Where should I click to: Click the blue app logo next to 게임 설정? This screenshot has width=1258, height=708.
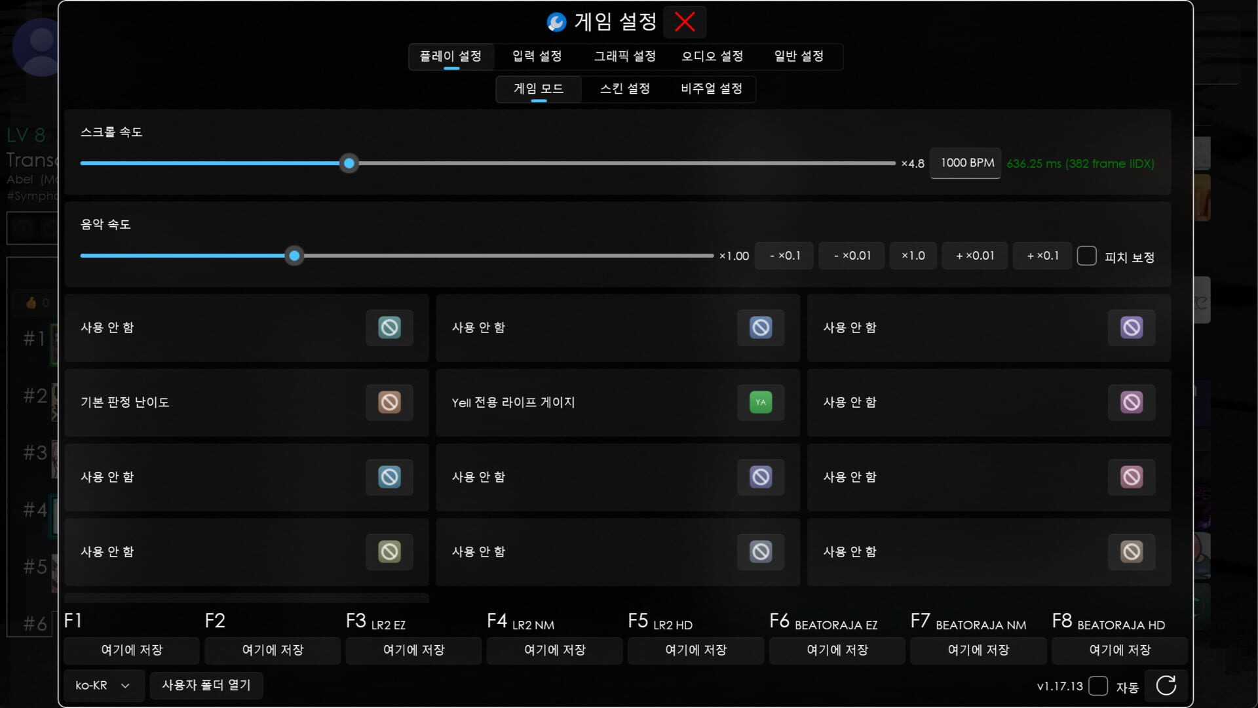coord(556,22)
